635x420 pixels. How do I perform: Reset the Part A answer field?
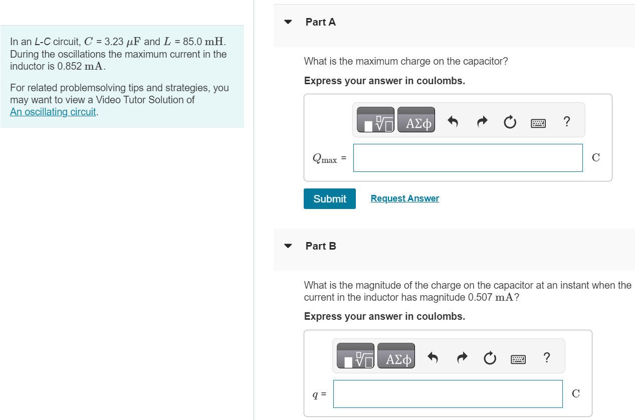(x=510, y=121)
